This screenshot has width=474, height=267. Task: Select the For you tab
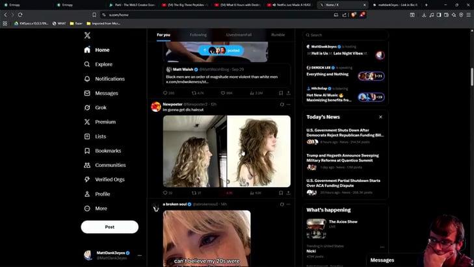(x=164, y=35)
